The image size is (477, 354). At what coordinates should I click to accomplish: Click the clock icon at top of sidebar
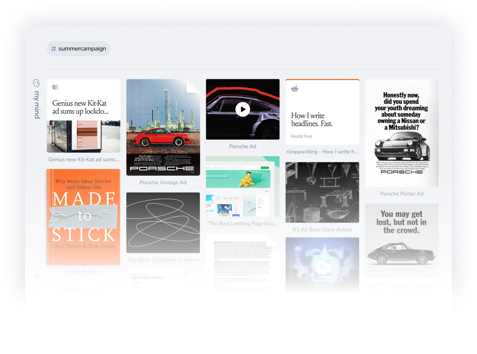click(36, 82)
